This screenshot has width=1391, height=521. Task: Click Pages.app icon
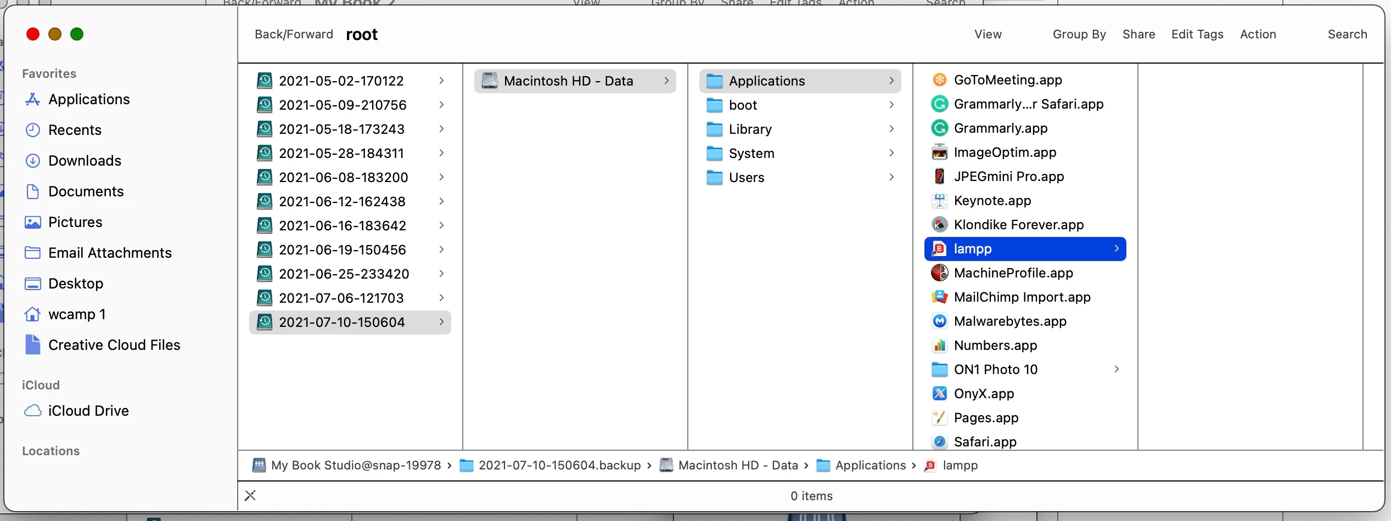pos(939,418)
